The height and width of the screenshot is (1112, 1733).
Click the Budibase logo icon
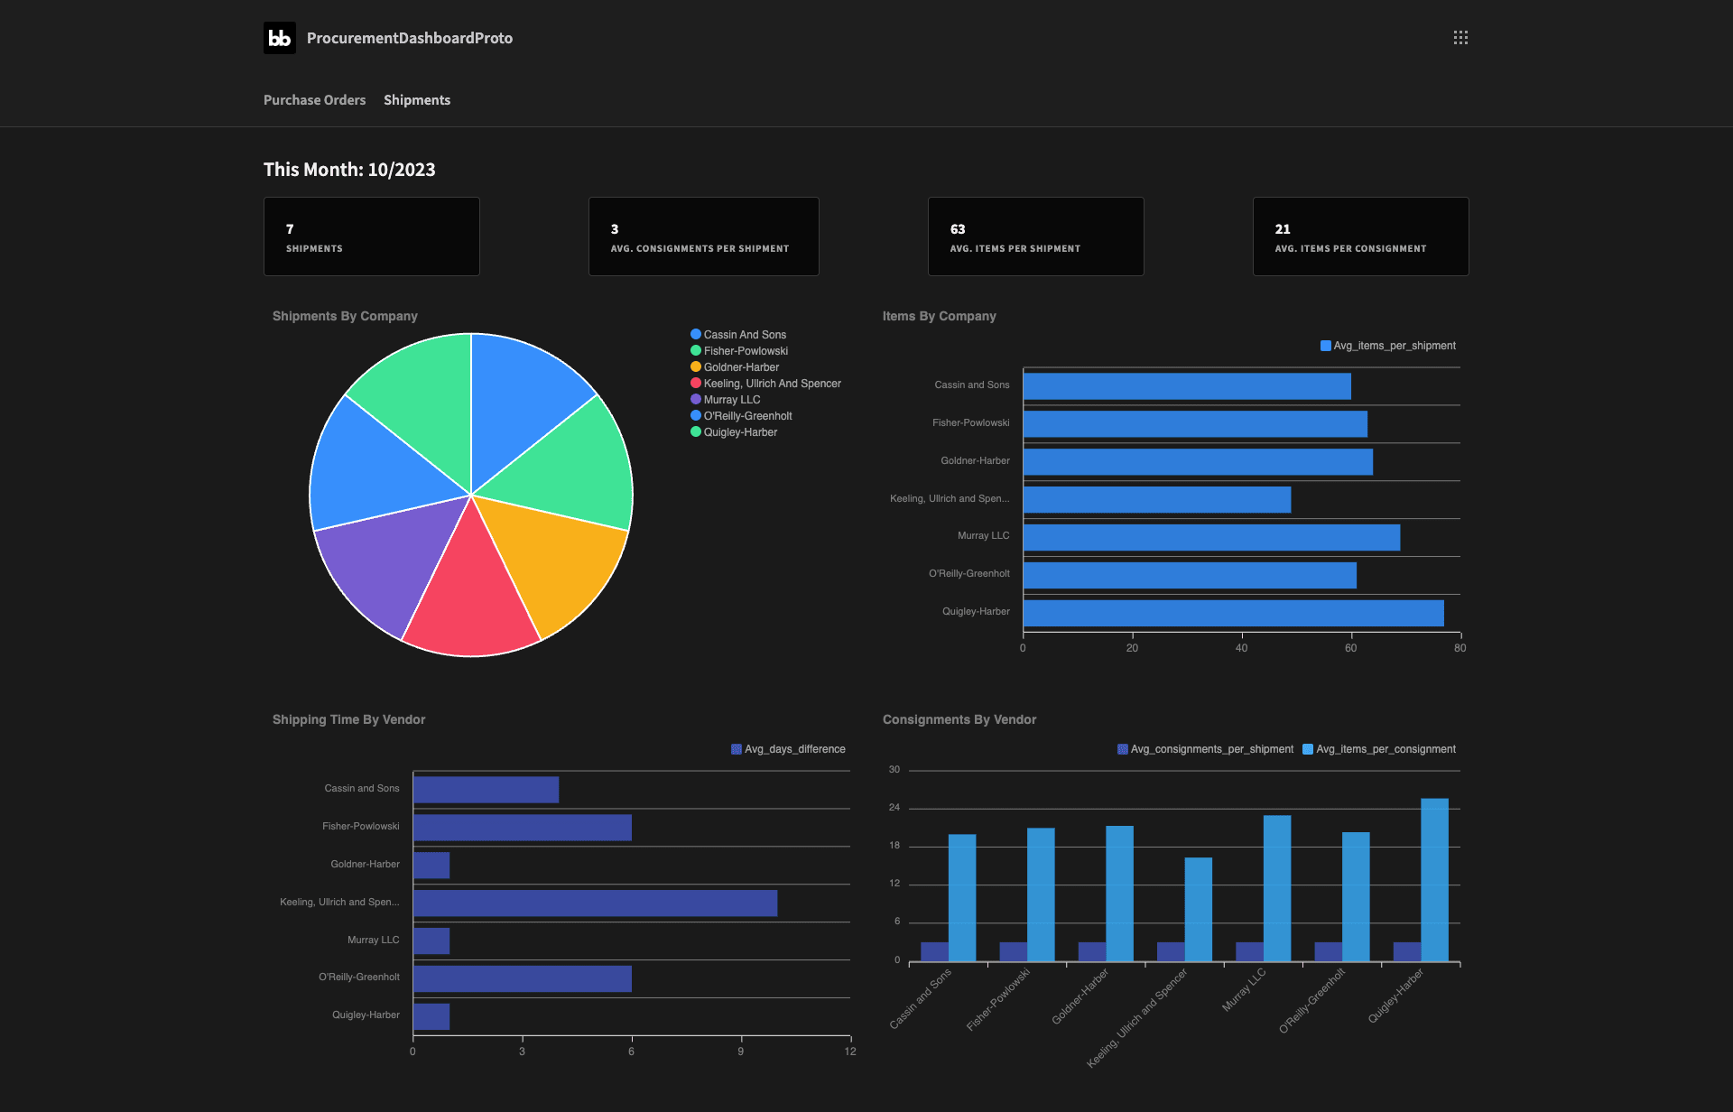pos(279,38)
